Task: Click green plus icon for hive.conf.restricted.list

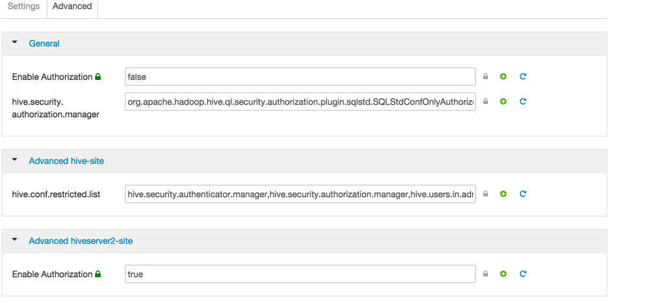Action: pos(503,194)
